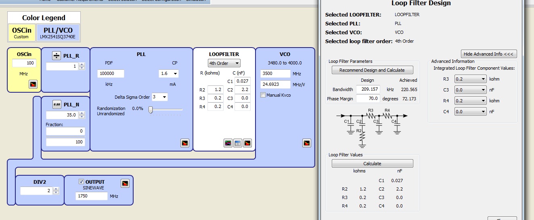Screen dimensions: 534x220
Task: Open the OSCin phase noise plot icon
Action: click(x=33, y=84)
